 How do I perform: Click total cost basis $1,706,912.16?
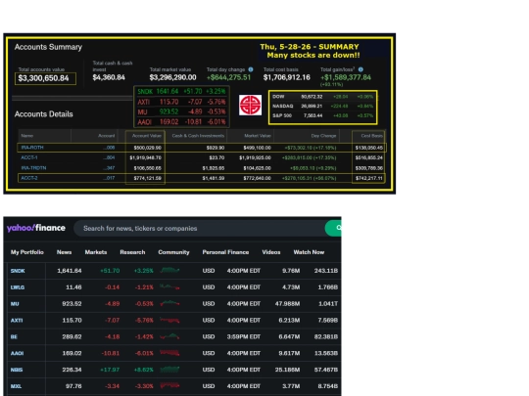coord(287,77)
